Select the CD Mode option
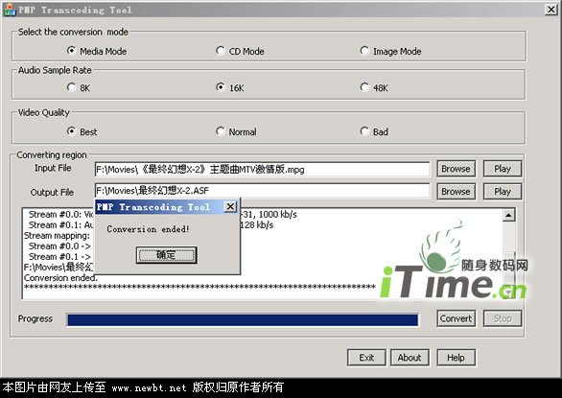562x398 pixels. point(221,51)
